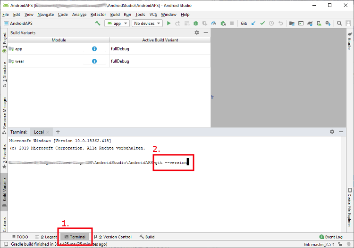Click the AndroidAPS project breadcrumb
The image size is (354, 248).
pos(18,23)
